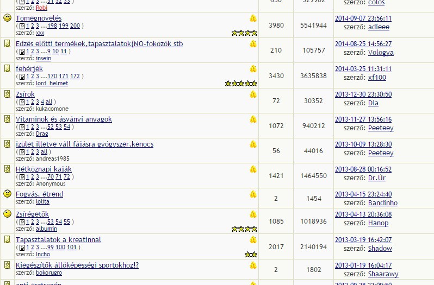Click the smiley icon beside Tömegnövelés

coord(8,18)
